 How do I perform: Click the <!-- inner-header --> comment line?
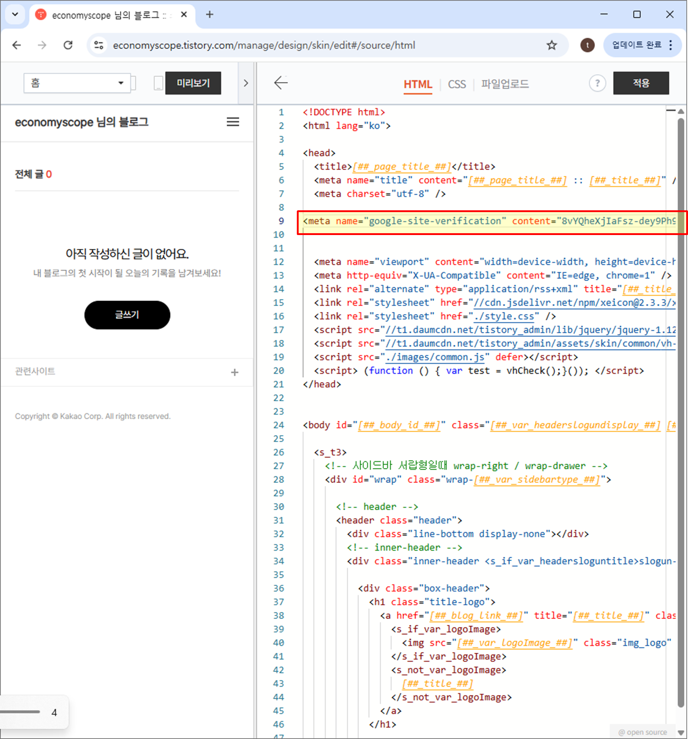pos(404,547)
